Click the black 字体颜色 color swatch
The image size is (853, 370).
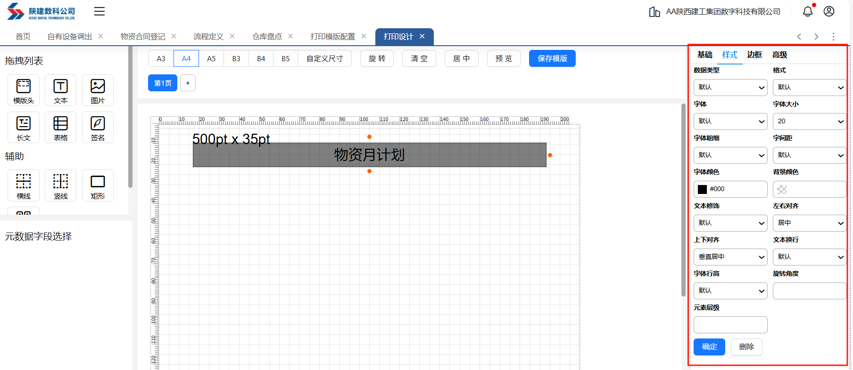[x=703, y=189]
